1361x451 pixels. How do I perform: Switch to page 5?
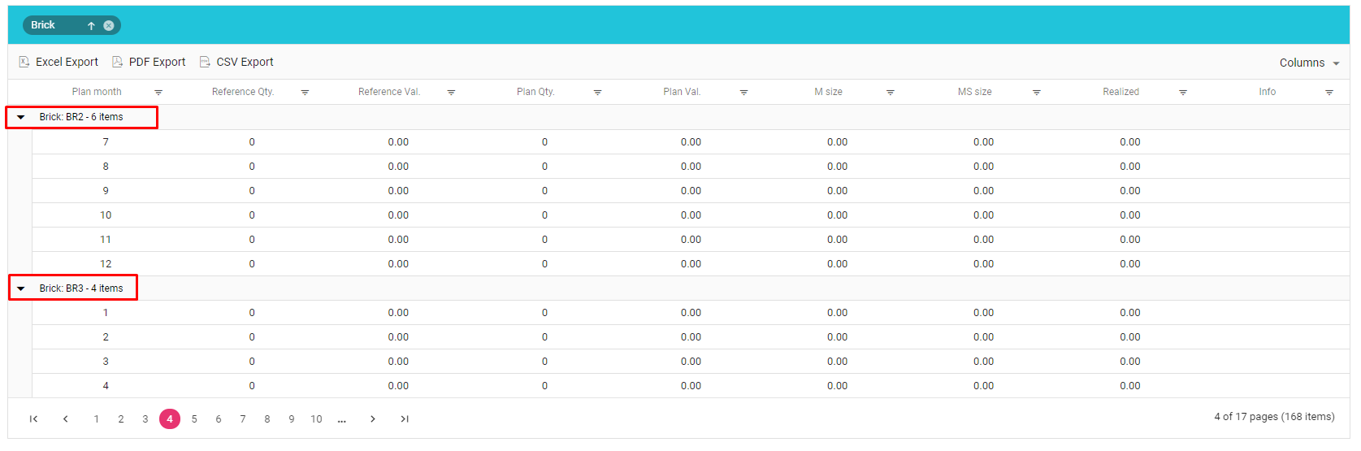194,419
